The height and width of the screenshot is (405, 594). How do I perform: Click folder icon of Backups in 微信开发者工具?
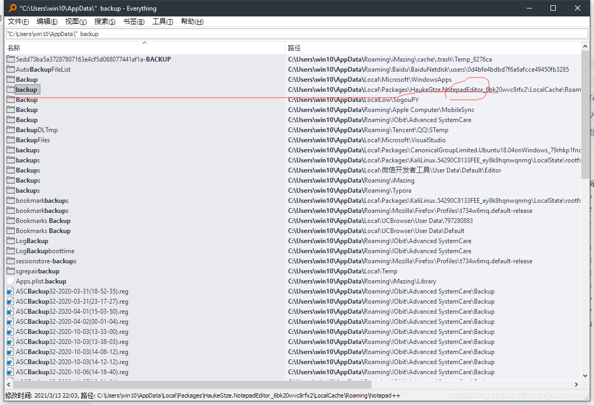point(11,170)
